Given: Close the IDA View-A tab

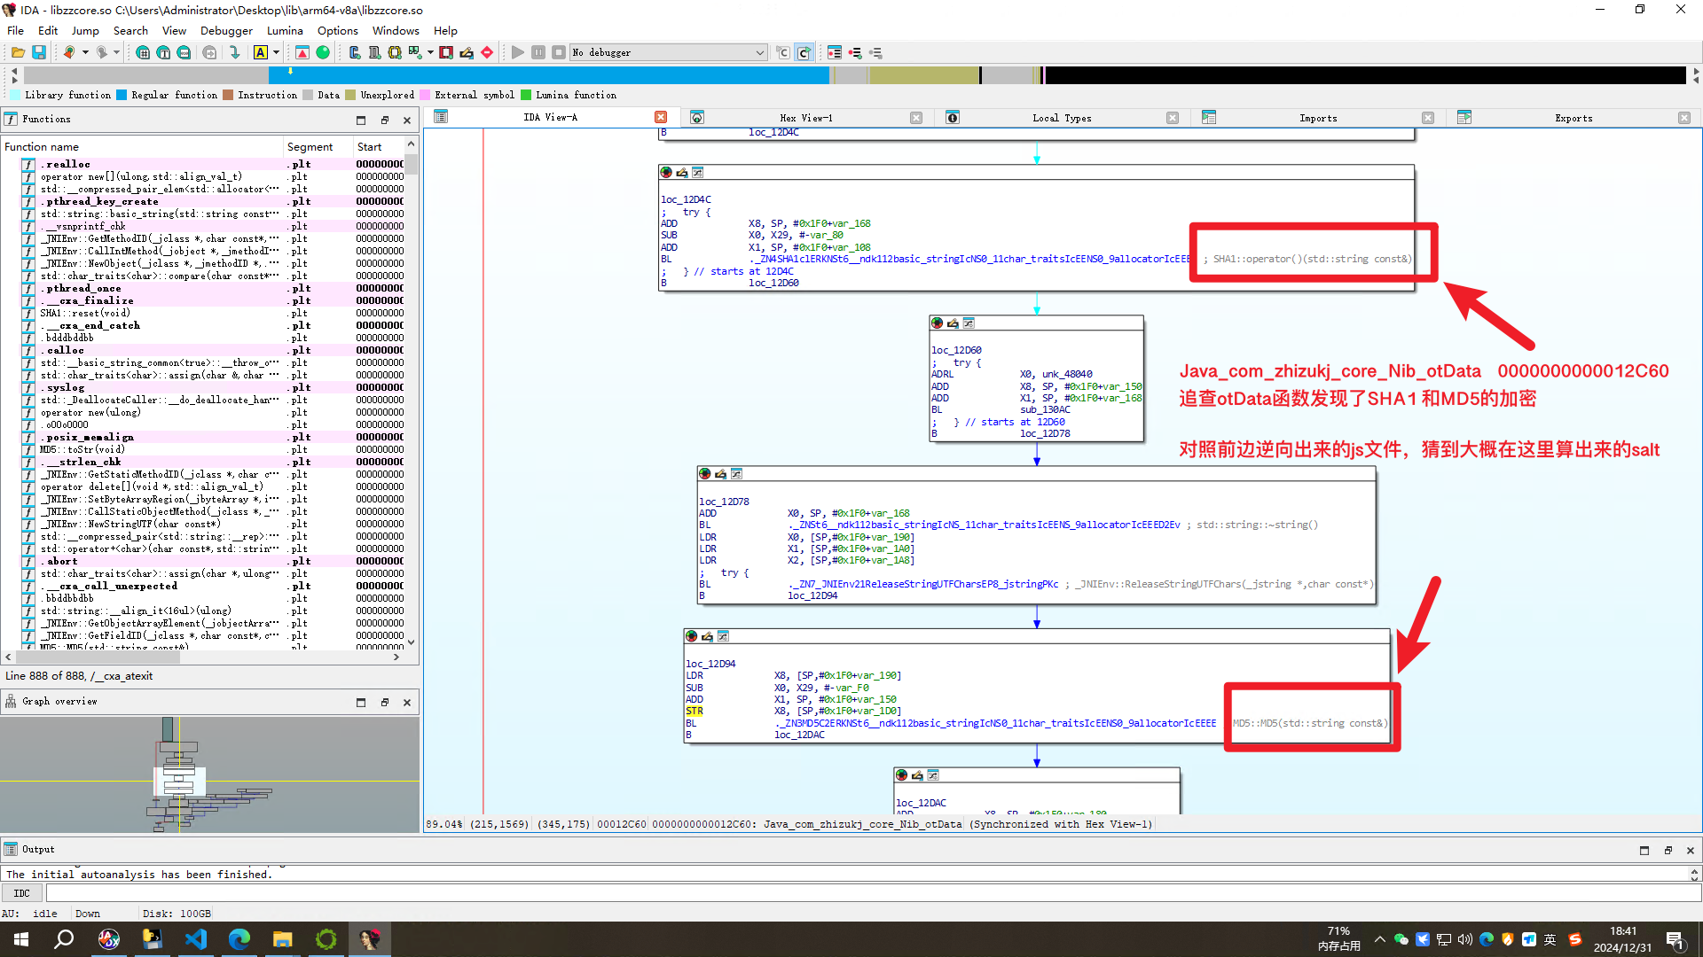Looking at the screenshot, I should [661, 118].
